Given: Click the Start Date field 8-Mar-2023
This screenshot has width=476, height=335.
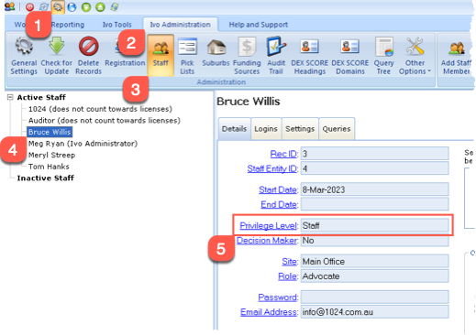Looking at the screenshot, I should [374, 189].
